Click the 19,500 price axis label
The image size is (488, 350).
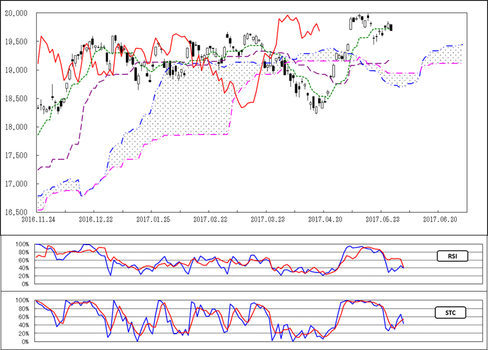[16, 41]
